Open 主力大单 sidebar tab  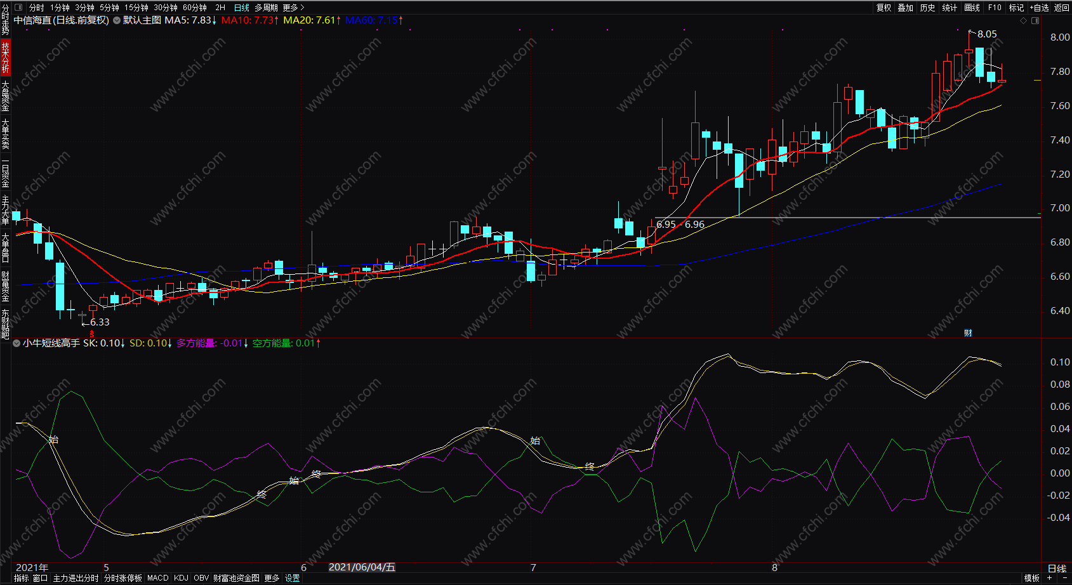[x=5, y=209]
